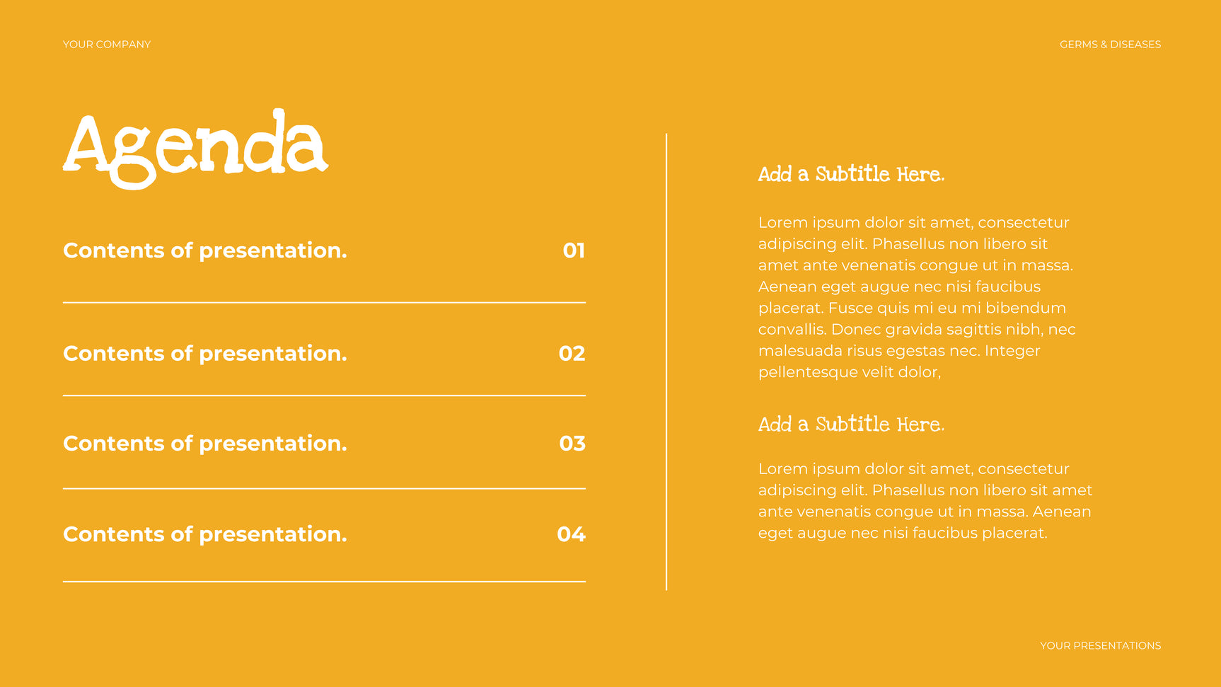Click the longer Lorem ipsum paragraph
The width and height of the screenshot is (1221, 687).
click(x=917, y=297)
